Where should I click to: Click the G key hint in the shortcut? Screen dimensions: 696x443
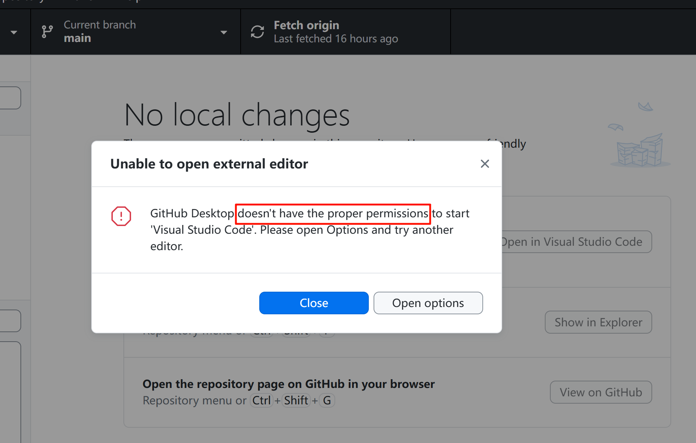tap(327, 400)
